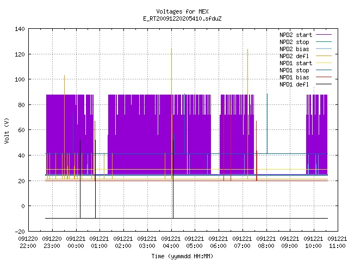Screen dimensions: 348x261
Task: Click the light-blue line sample beside NPD2 bias
Action: (x=324, y=48)
